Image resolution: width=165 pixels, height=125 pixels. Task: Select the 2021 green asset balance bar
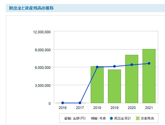click(149, 76)
